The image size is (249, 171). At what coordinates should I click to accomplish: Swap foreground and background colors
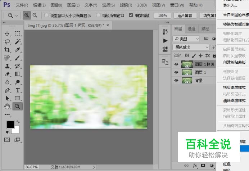pos(18,122)
